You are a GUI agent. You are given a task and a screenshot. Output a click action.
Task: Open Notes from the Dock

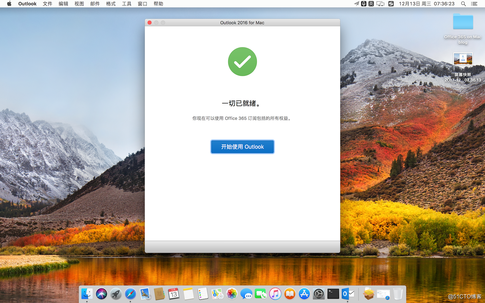pos(188,294)
